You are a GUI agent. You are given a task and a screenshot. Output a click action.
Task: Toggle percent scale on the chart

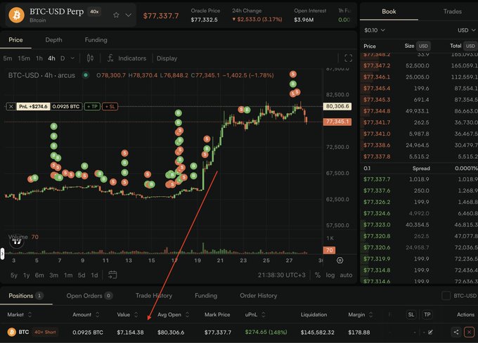click(318, 275)
